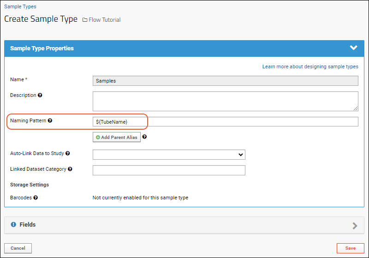Open the Barcodes help icon

click(x=36, y=198)
